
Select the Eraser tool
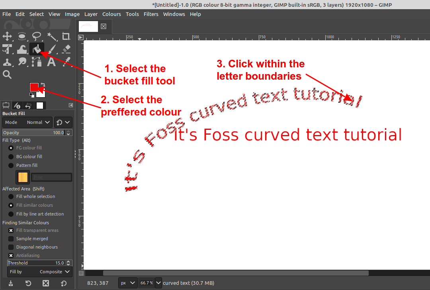click(x=66, y=49)
